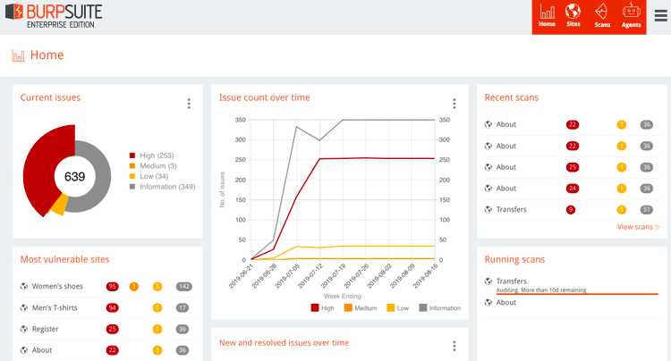
Task: Open About in Running scans
Action: (x=505, y=302)
